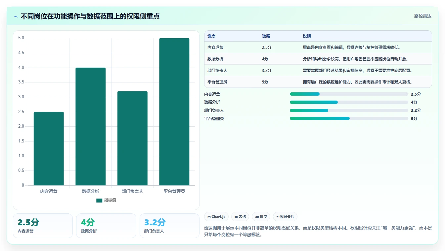The height and width of the screenshot is (251, 445).
Task: Click the 指标值 legend text
Action: click(x=110, y=201)
